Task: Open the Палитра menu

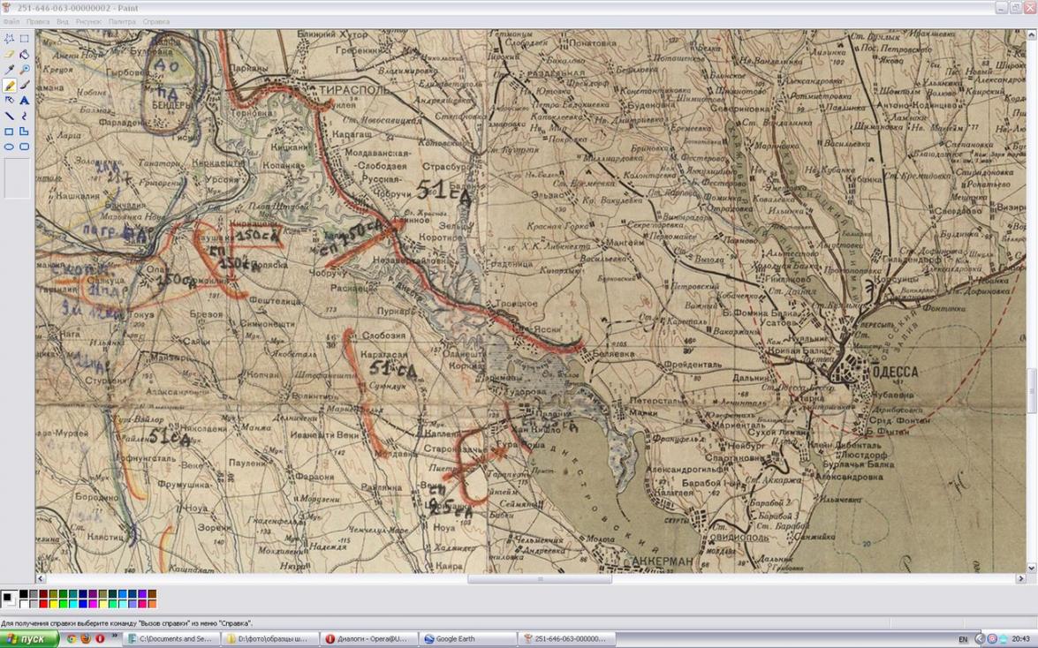Action: [x=122, y=22]
